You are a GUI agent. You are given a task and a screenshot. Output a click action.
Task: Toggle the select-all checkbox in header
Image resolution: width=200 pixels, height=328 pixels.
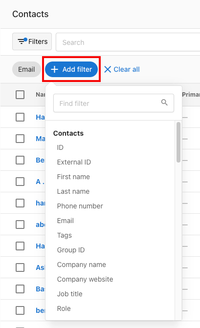pos(20,95)
